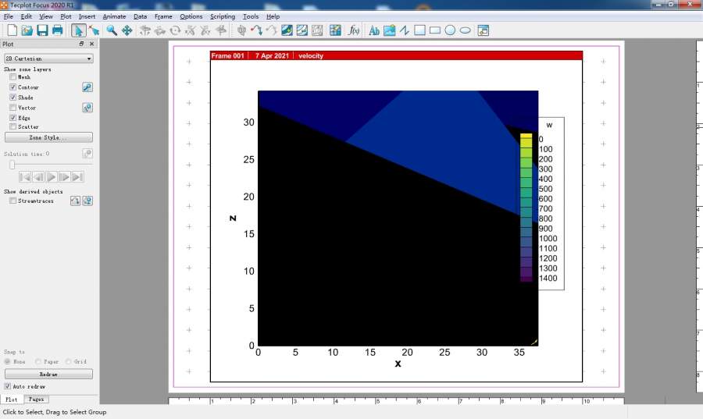Open the f(x) data alter tool
Viewport: 703px width, 419px height.
pos(354,30)
